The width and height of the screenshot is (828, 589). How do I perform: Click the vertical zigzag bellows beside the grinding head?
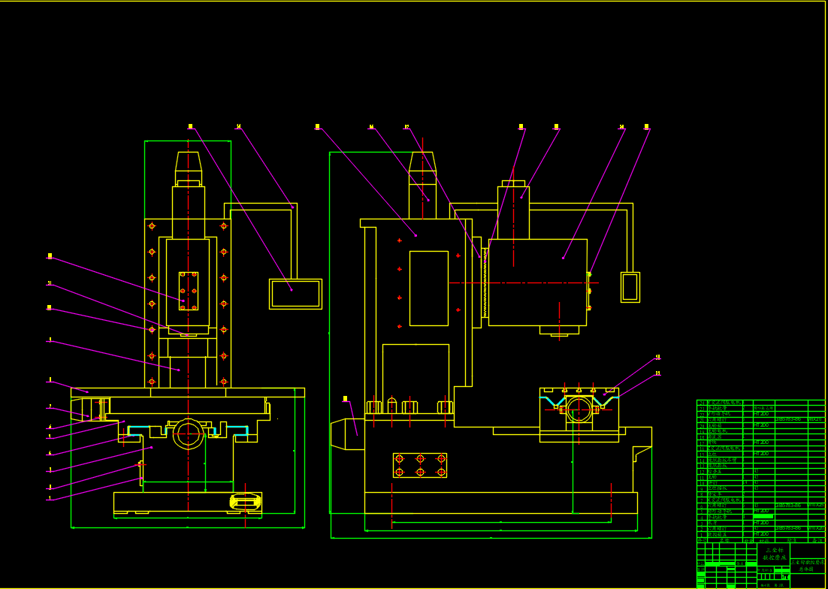[485, 282]
